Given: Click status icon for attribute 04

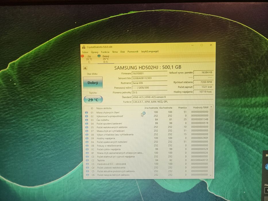Looking at the screenshot, I should click(x=87, y=123).
